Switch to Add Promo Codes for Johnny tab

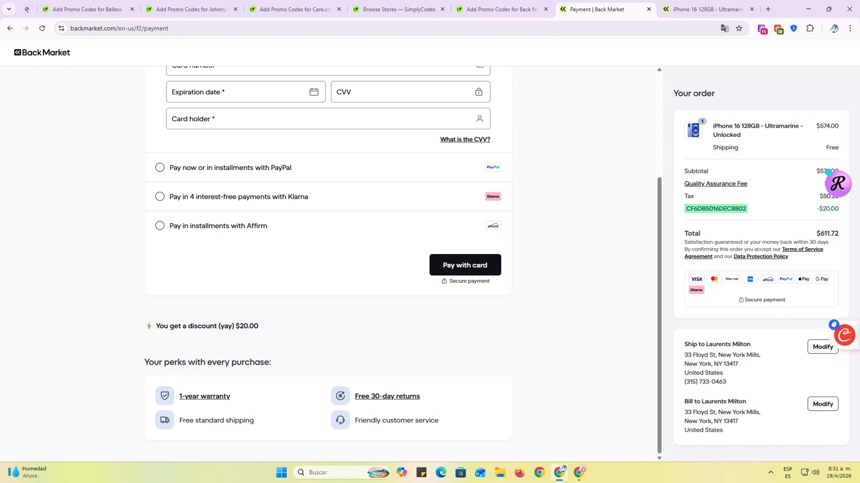tap(191, 9)
